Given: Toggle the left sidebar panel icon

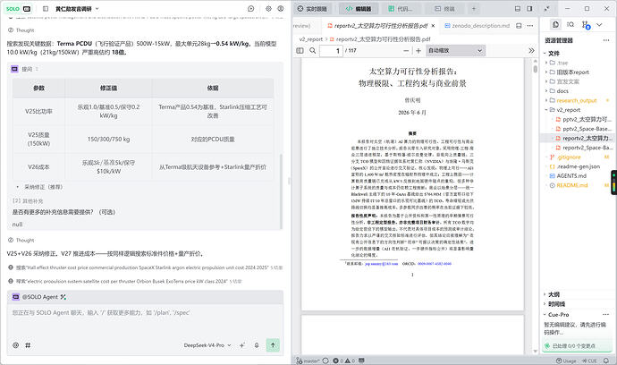Looking at the screenshot, I should (x=46, y=8).
